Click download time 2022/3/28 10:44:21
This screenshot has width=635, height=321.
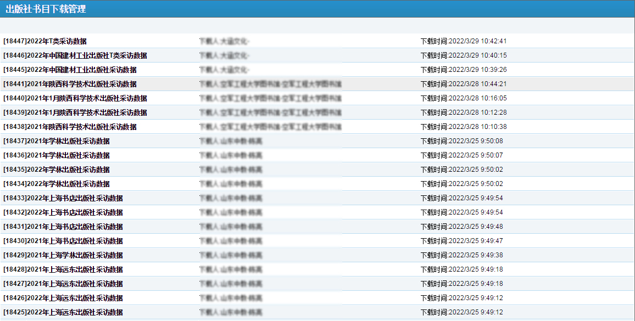point(463,84)
